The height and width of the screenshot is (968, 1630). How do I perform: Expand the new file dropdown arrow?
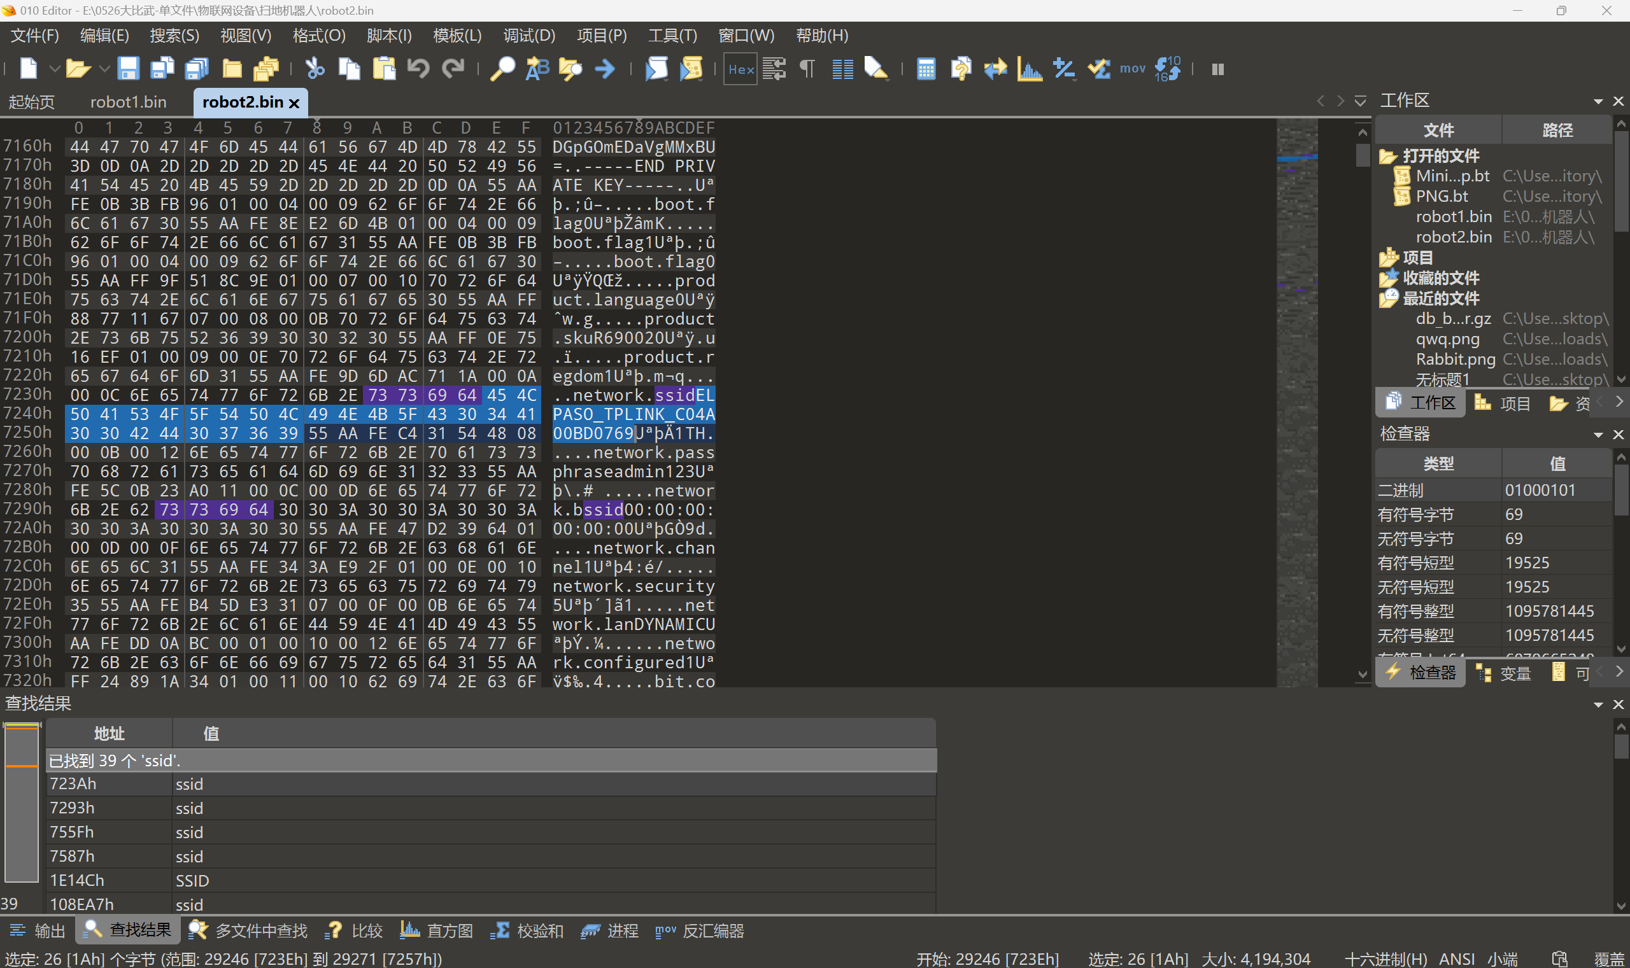(x=55, y=69)
